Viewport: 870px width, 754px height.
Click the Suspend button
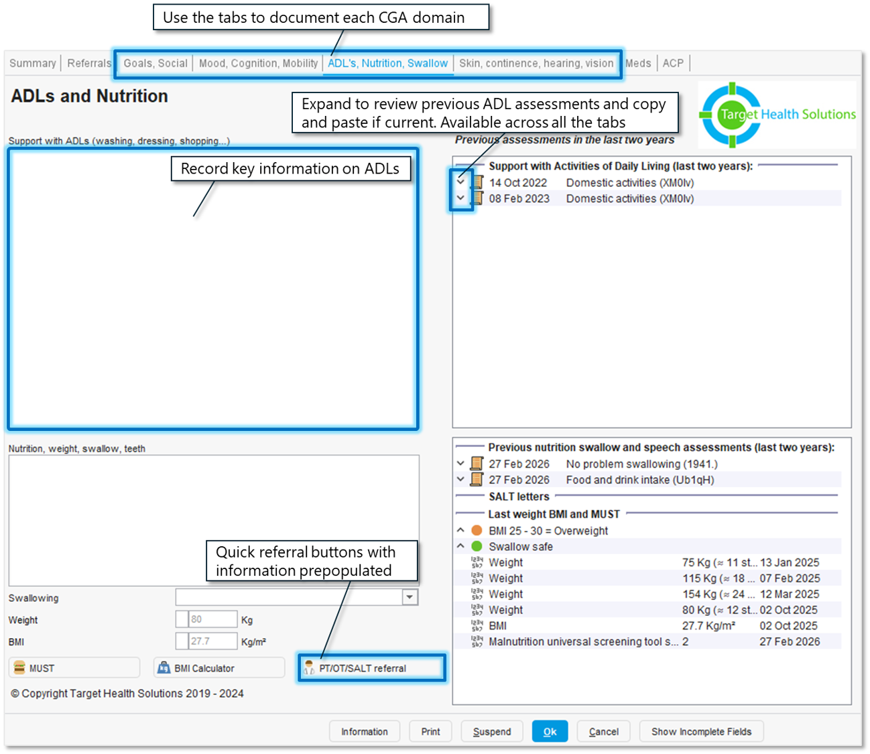click(x=492, y=731)
